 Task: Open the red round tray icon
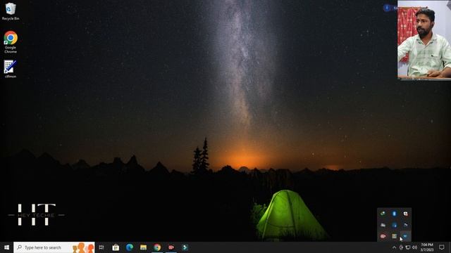coord(383,236)
